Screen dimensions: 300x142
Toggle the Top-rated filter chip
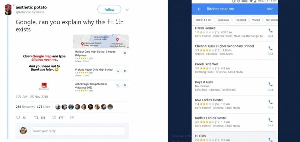tap(240, 20)
